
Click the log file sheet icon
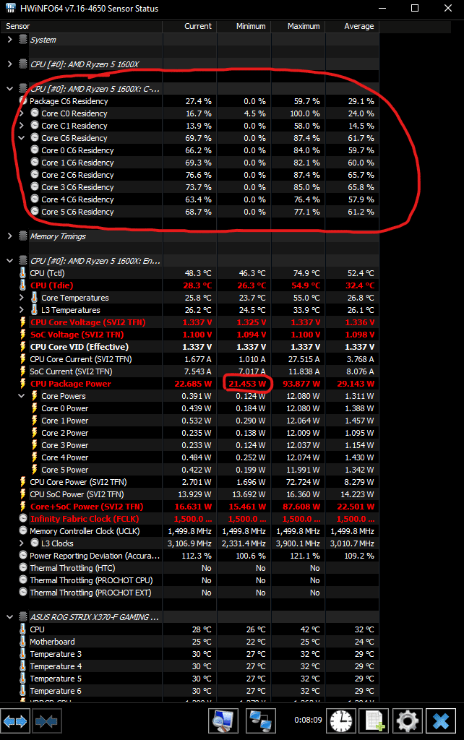click(374, 721)
